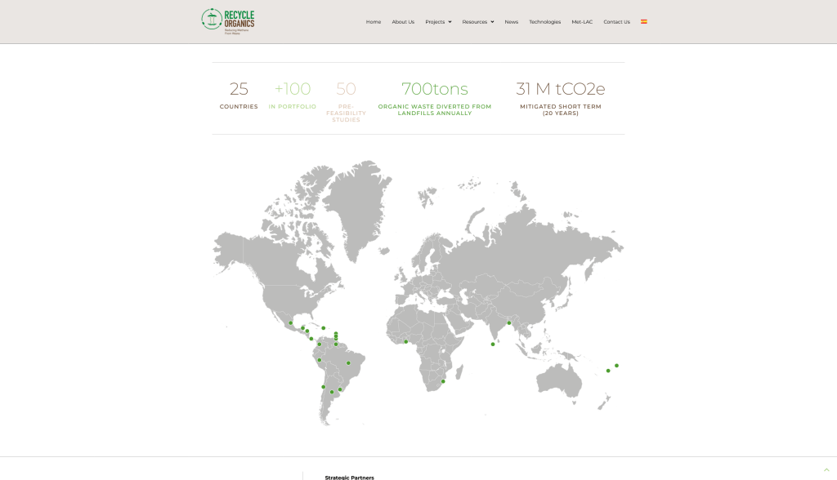
Task: Click the map marker in Peru
Action: click(x=320, y=360)
